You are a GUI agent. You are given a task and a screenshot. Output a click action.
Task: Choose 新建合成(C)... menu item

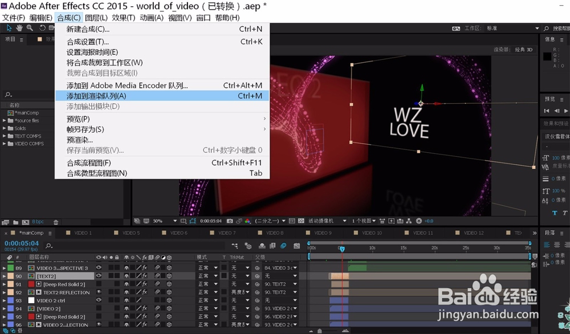pyautogui.click(x=162, y=29)
